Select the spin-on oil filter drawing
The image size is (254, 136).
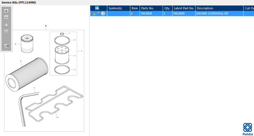coord(27,44)
